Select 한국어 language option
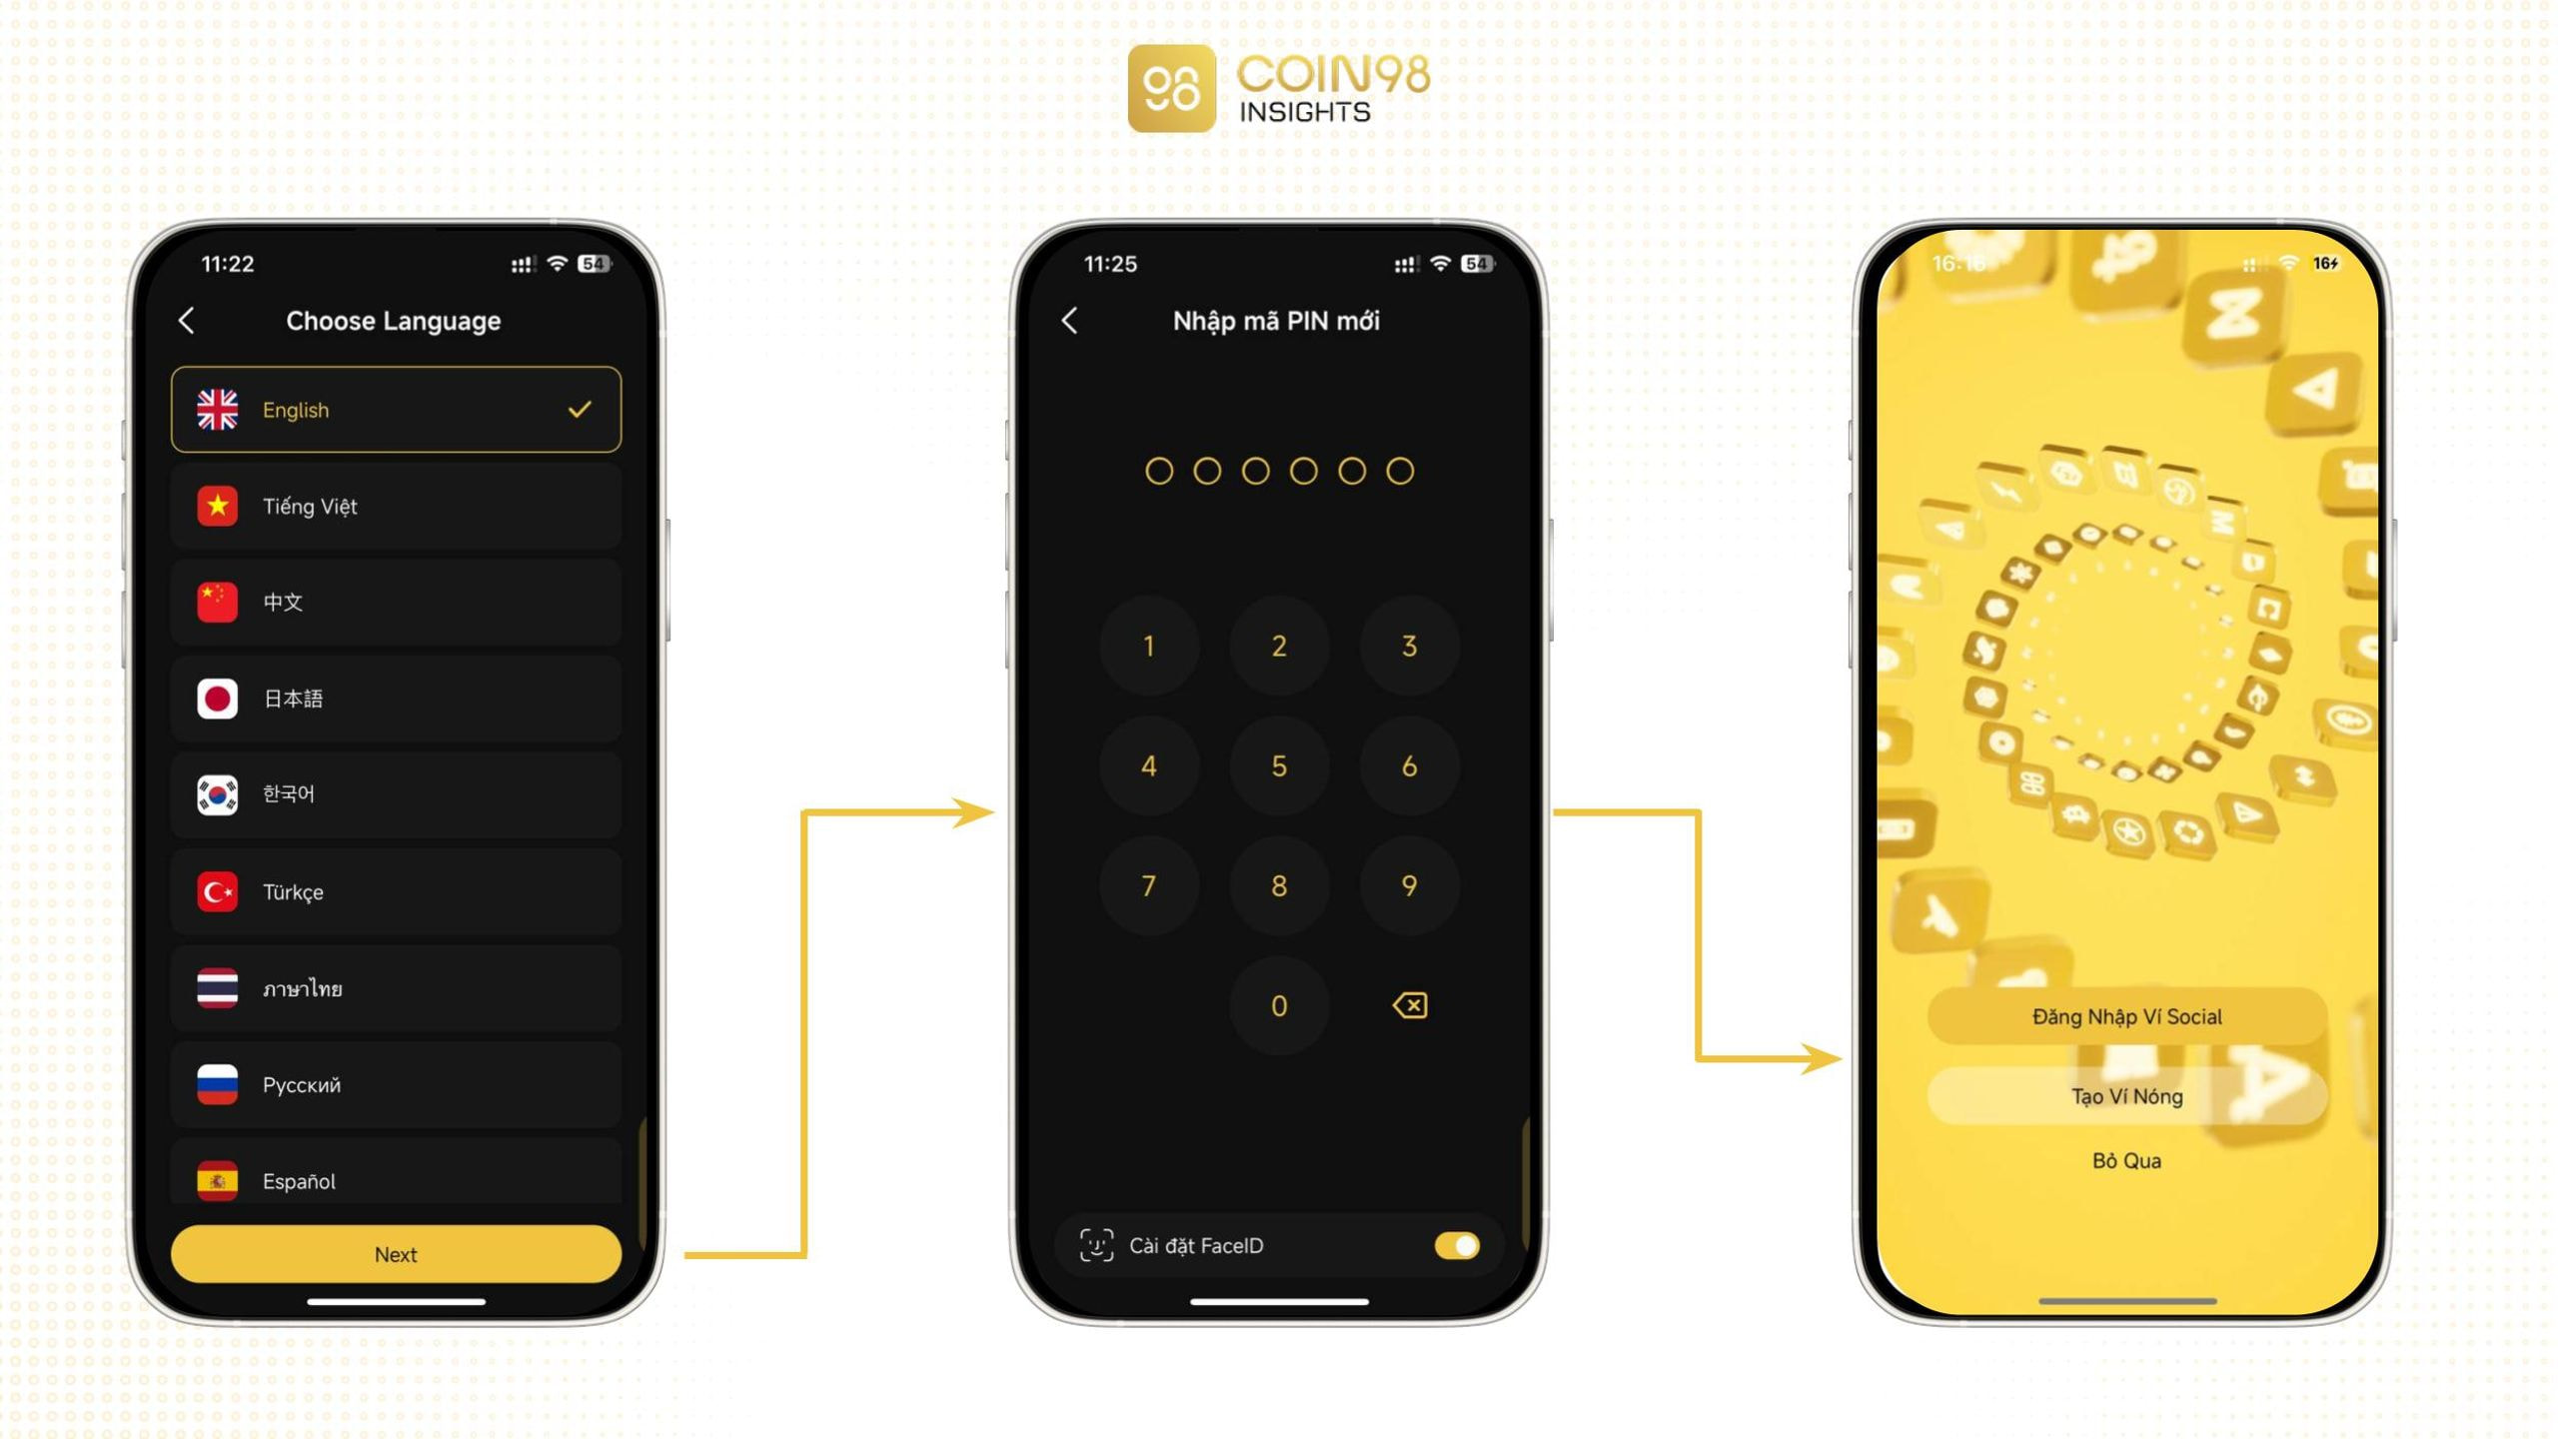This screenshot has height=1439, width=2558. pyautogui.click(x=396, y=792)
